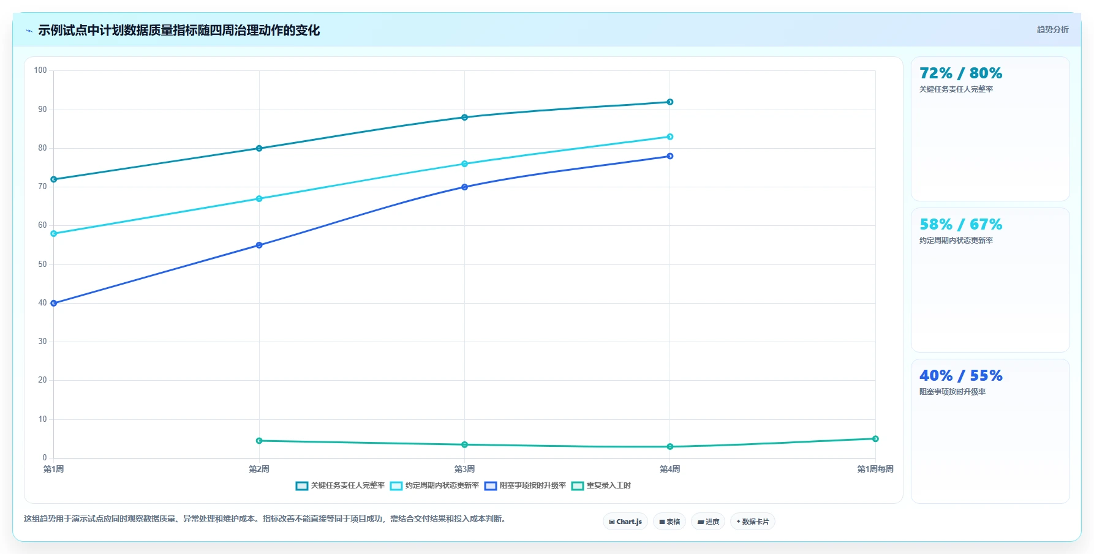The width and height of the screenshot is (1094, 554).
Task: Toggle the 阻塞事项按时升级率 legend series
Action: pyautogui.click(x=525, y=485)
